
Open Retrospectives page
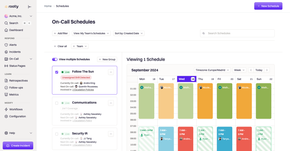point(18,81)
